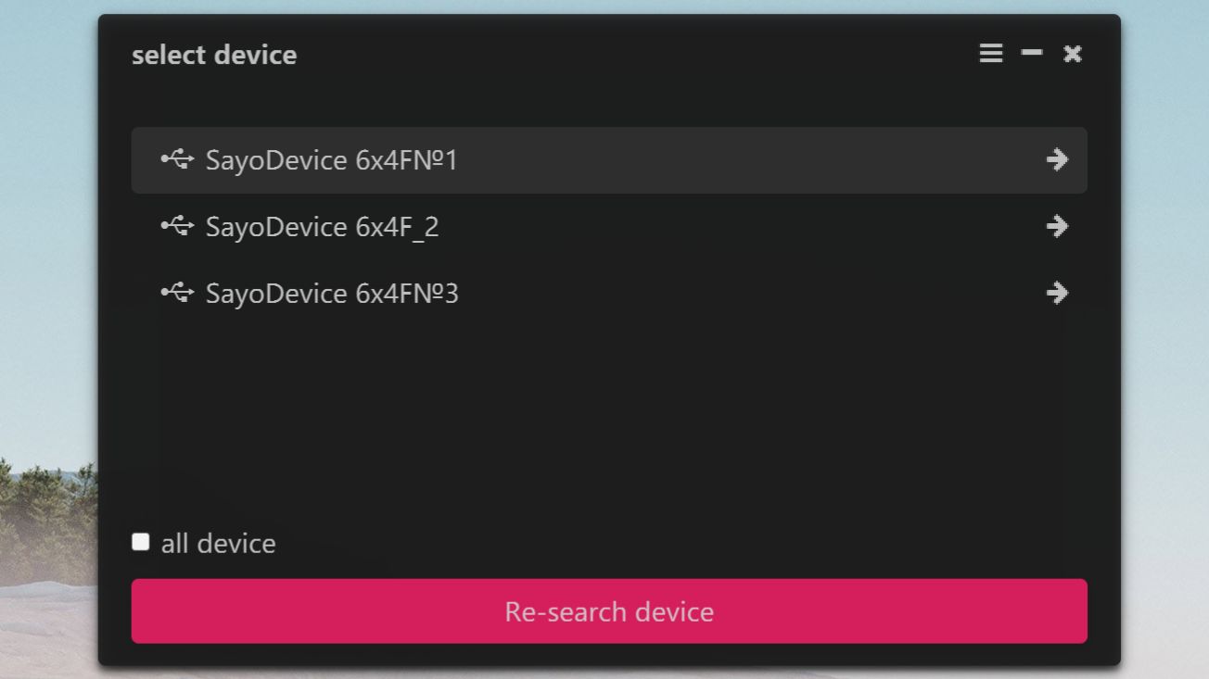
Task: Click the "select device" window title
Action: coord(214,55)
